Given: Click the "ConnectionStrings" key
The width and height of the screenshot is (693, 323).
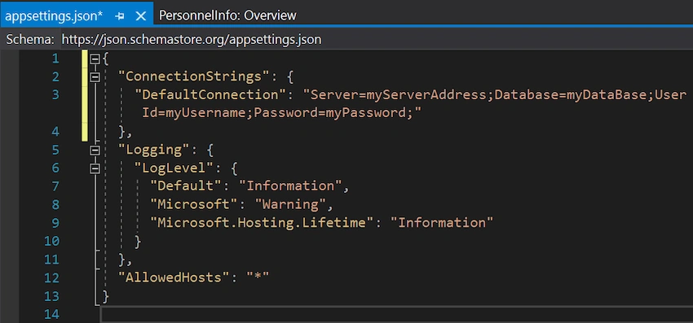Looking at the screenshot, I should pos(195,76).
